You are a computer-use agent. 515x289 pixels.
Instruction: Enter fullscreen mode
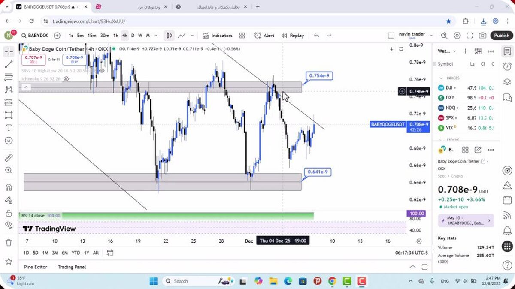pos(470,36)
